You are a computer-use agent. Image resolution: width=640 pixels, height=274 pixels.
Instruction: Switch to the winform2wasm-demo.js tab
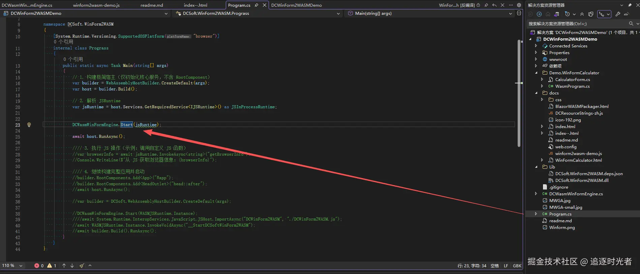point(96,5)
